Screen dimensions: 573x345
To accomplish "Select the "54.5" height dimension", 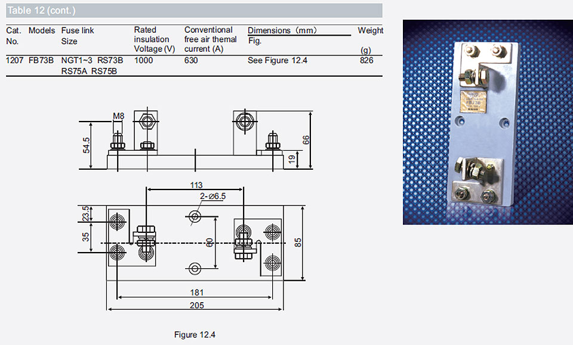I will [86, 145].
